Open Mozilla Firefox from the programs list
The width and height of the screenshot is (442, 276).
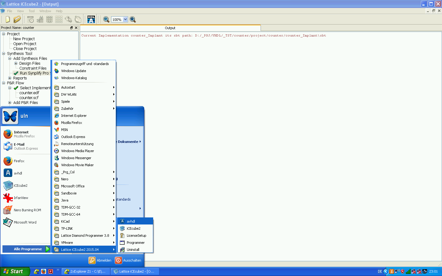point(84,123)
